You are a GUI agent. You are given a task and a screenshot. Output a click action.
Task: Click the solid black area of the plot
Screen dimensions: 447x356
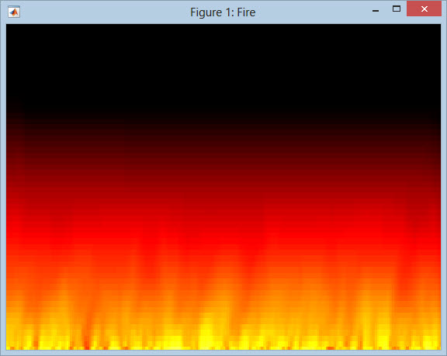pos(223,65)
